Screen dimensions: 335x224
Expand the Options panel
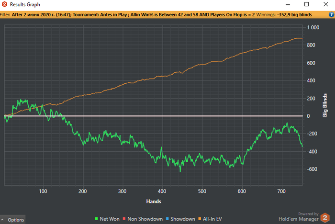pos(13,220)
